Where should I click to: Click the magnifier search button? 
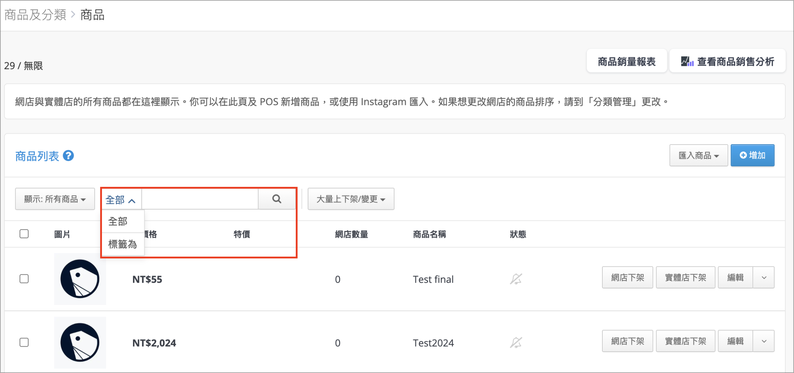[277, 199]
